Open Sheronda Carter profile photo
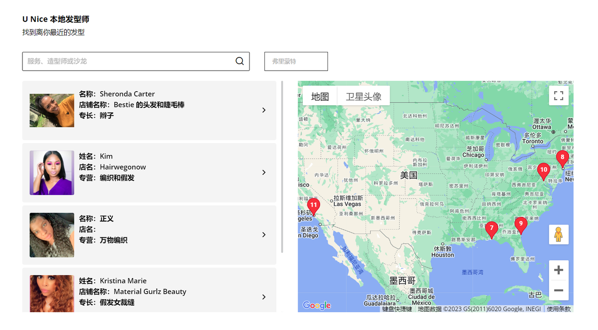Viewport: 598px width, 330px height. tap(52, 110)
